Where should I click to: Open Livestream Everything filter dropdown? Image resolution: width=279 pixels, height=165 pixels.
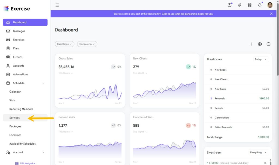pyautogui.click(x=258, y=152)
